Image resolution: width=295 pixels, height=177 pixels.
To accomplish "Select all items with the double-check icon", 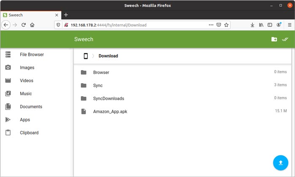I will [x=285, y=39].
